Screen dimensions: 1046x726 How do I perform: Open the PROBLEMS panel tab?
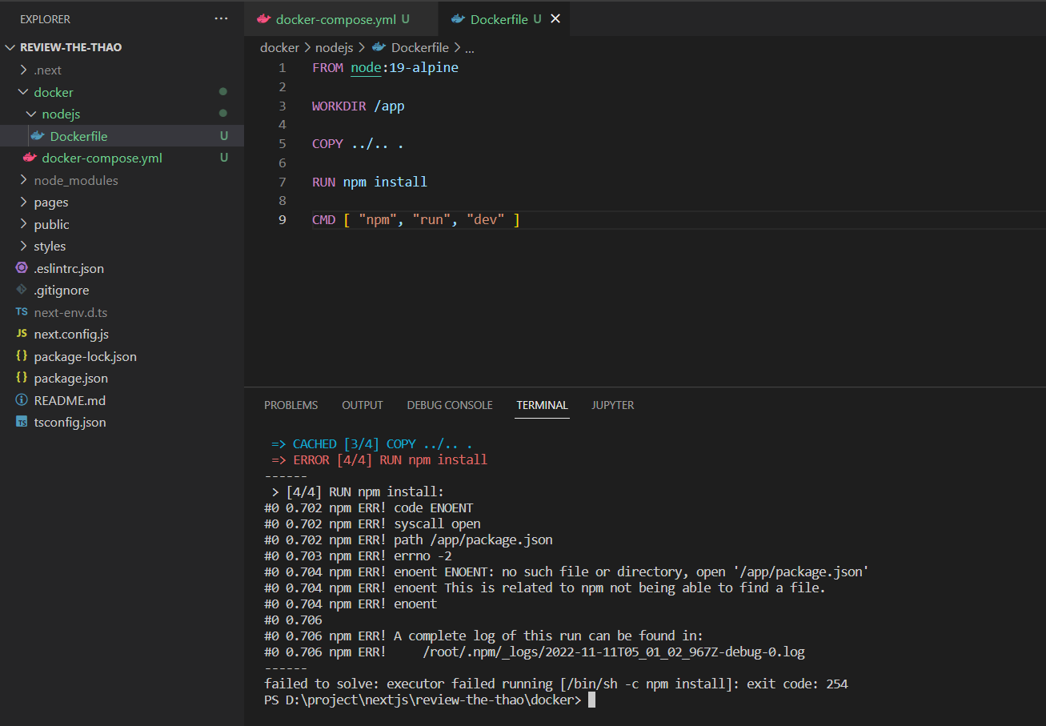coord(291,405)
